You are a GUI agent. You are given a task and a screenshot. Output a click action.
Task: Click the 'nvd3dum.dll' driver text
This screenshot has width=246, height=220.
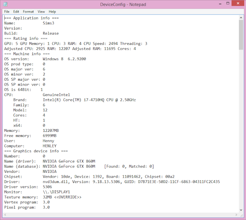55,182
